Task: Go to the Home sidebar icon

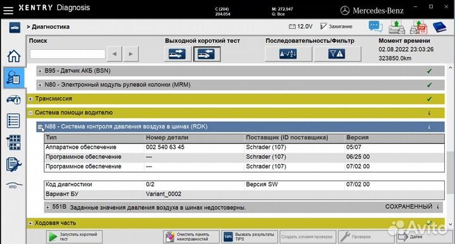Action: click(14, 56)
